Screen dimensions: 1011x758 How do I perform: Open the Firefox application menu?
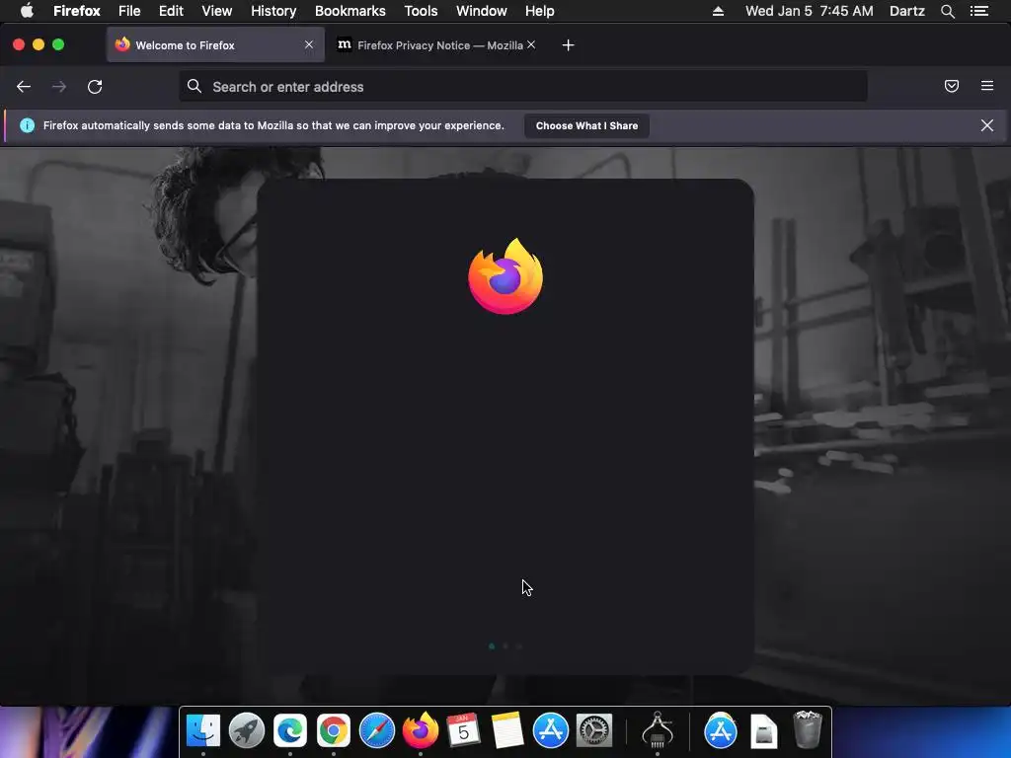[x=77, y=11]
